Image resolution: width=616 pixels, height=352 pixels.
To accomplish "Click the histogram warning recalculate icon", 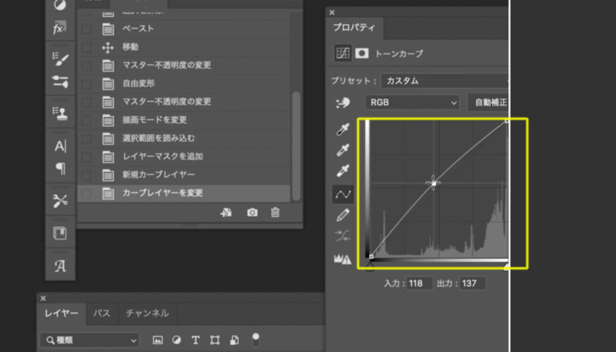I will 343,259.
